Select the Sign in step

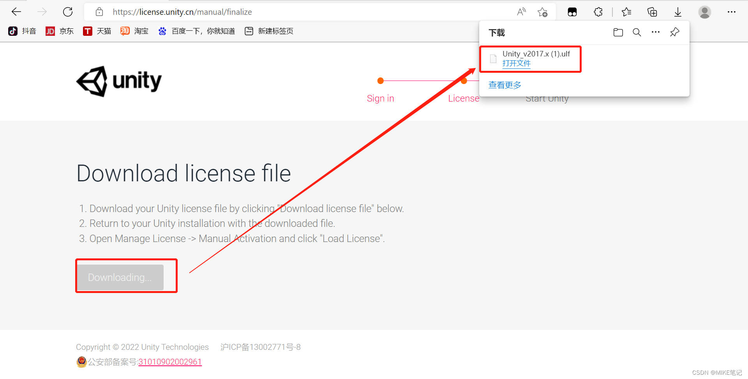[381, 98]
